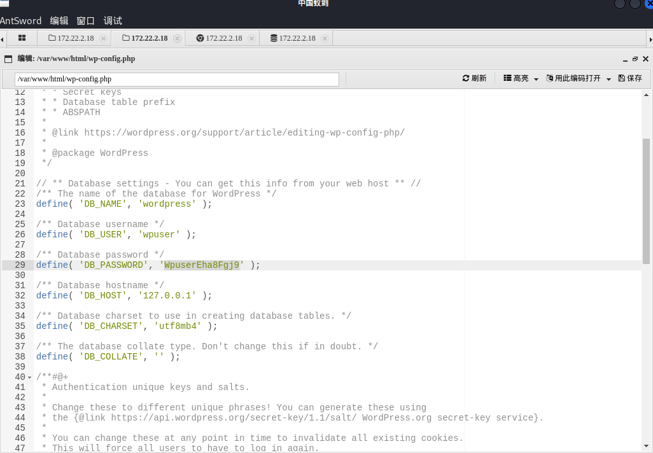Click the ABSPATH comment on line 14
Screen dimensions: 653x453
pyautogui.click(x=81, y=113)
